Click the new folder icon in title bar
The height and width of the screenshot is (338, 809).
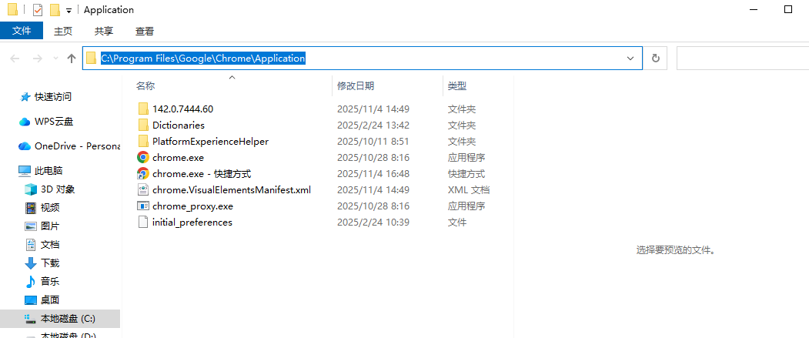[x=55, y=10]
